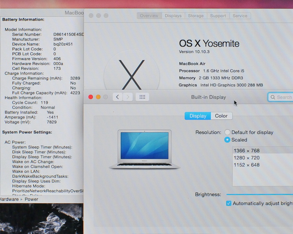Select Charge Remaining value 3289
Viewport: 293px width, 234px height.
click(x=75, y=78)
